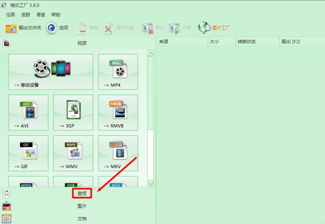Click the picture category icon

point(6,206)
